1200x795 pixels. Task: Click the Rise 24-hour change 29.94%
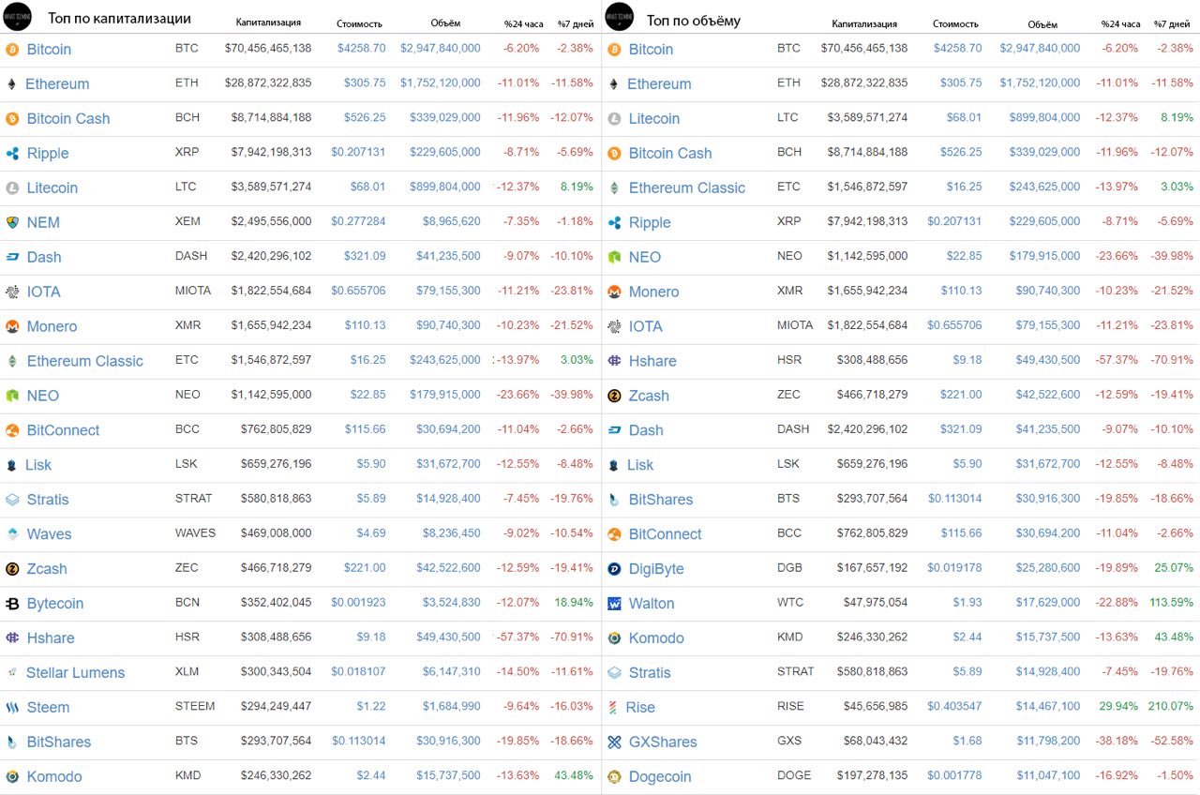point(1118,707)
